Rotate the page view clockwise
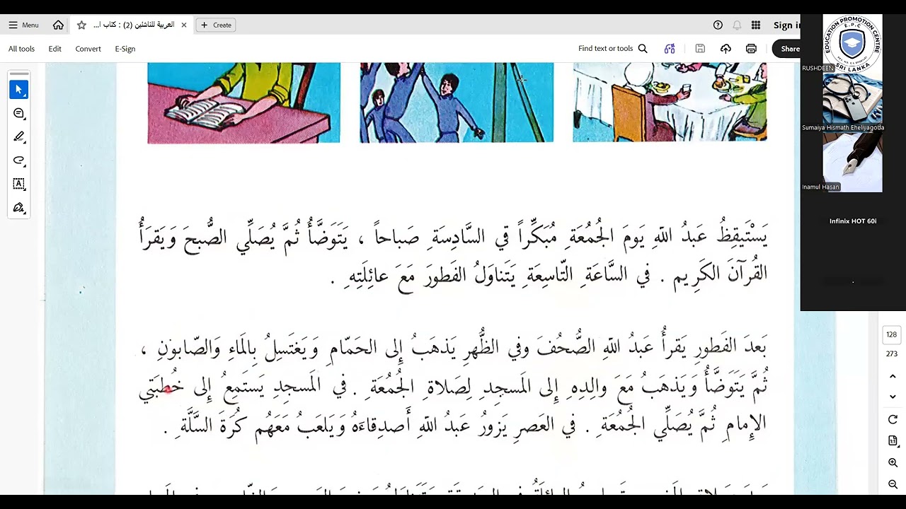 [x=893, y=420]
